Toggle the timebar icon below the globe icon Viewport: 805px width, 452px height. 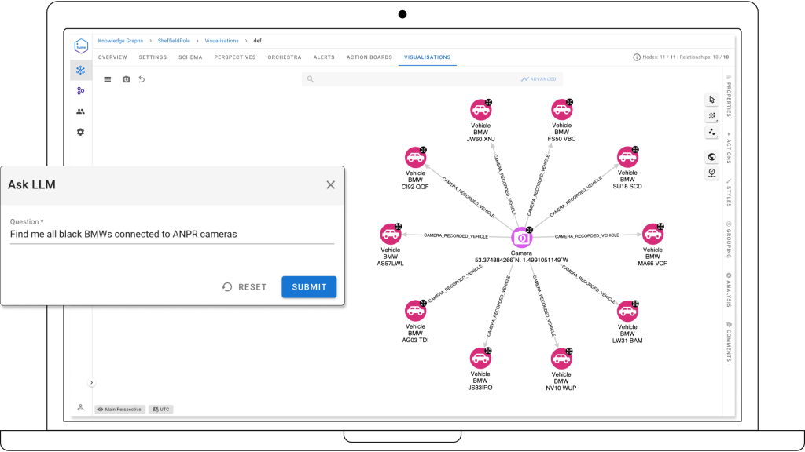[711, 173]
